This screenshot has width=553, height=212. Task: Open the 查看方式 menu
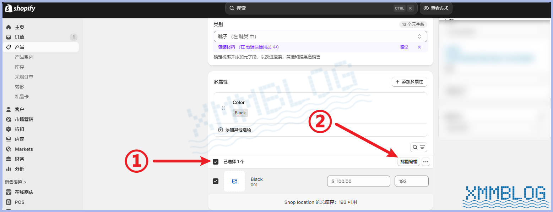coord(436,8)
